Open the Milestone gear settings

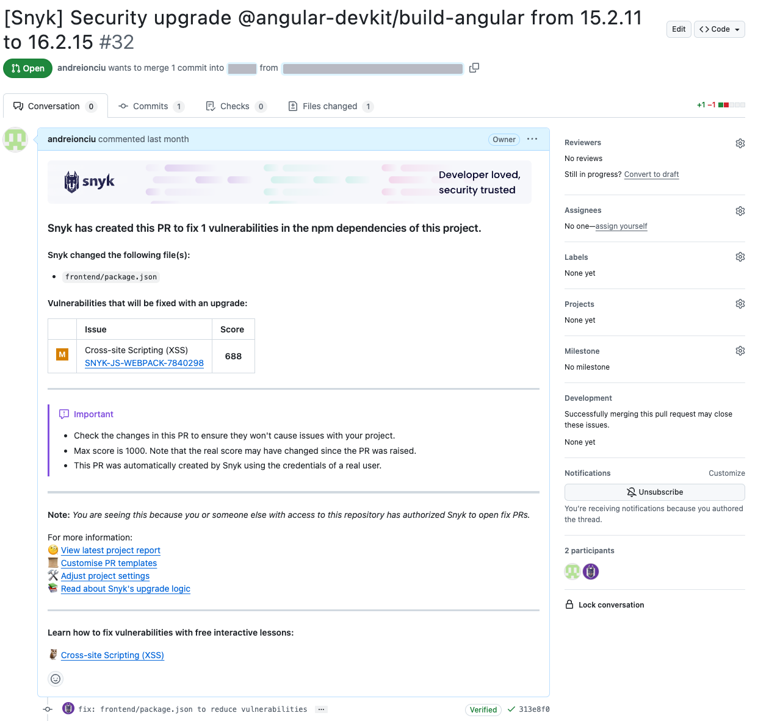[740, 351]
